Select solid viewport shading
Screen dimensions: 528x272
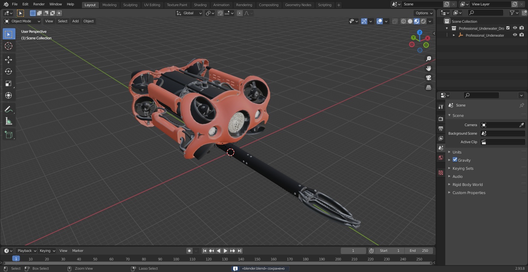[410, 21]
